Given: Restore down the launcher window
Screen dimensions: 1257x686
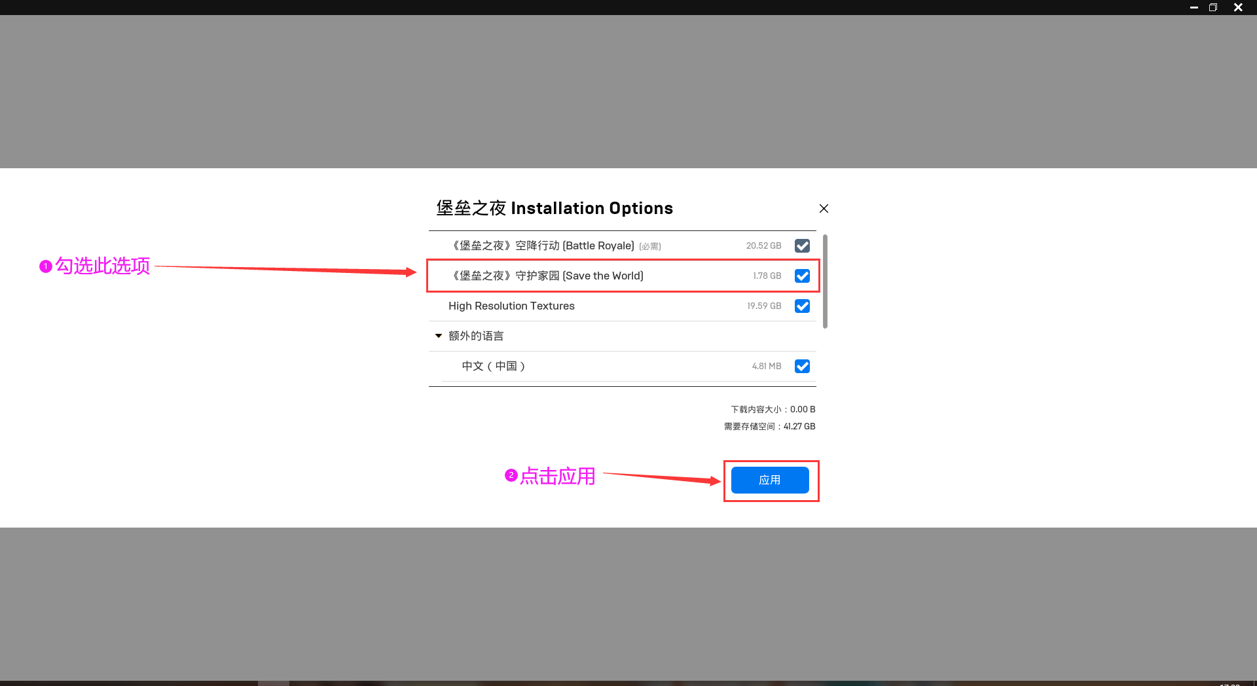Looking at the screenshot, I should [1213, 7].
